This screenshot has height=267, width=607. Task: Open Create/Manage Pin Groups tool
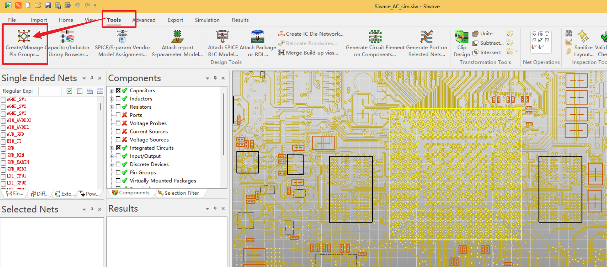(24, 44)
